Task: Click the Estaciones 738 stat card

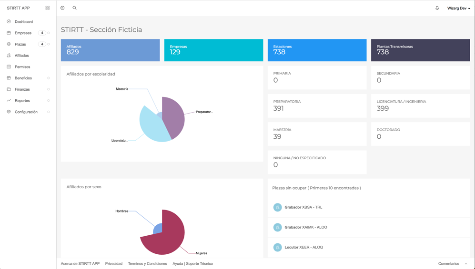Action: (317, 50)
